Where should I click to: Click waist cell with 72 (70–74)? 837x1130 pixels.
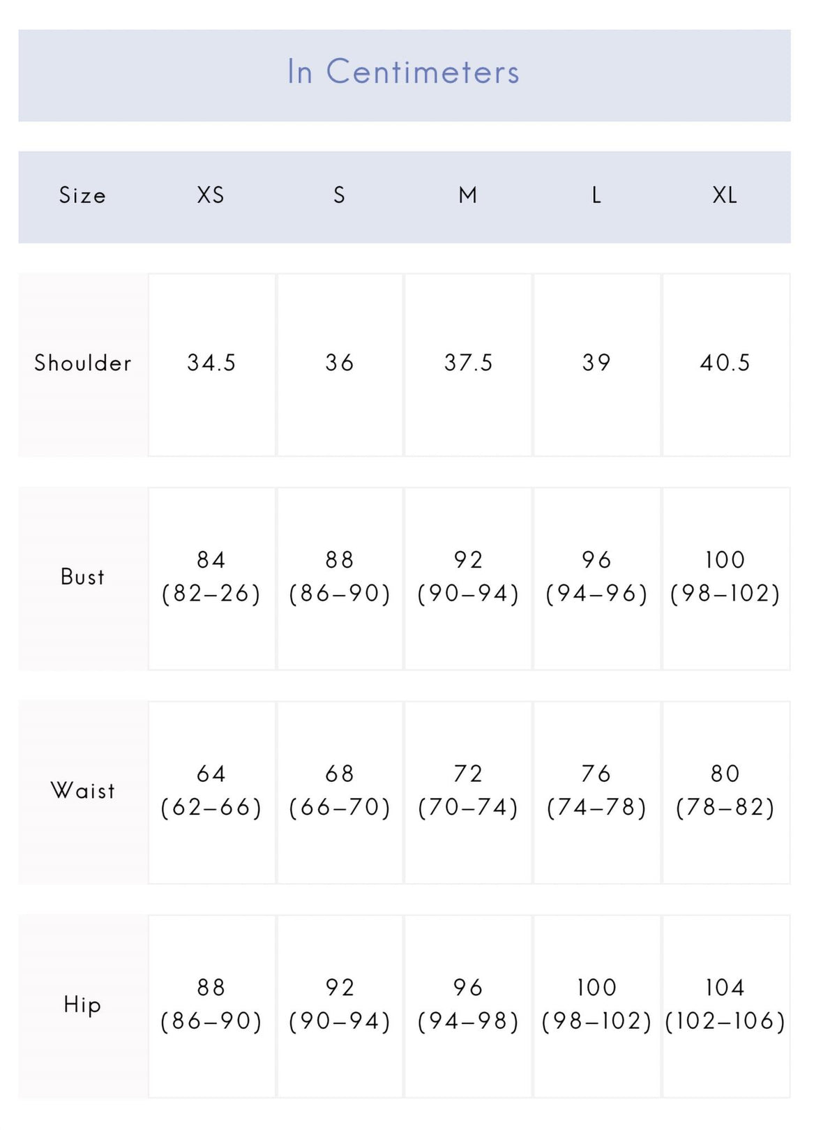coord(469,793)
